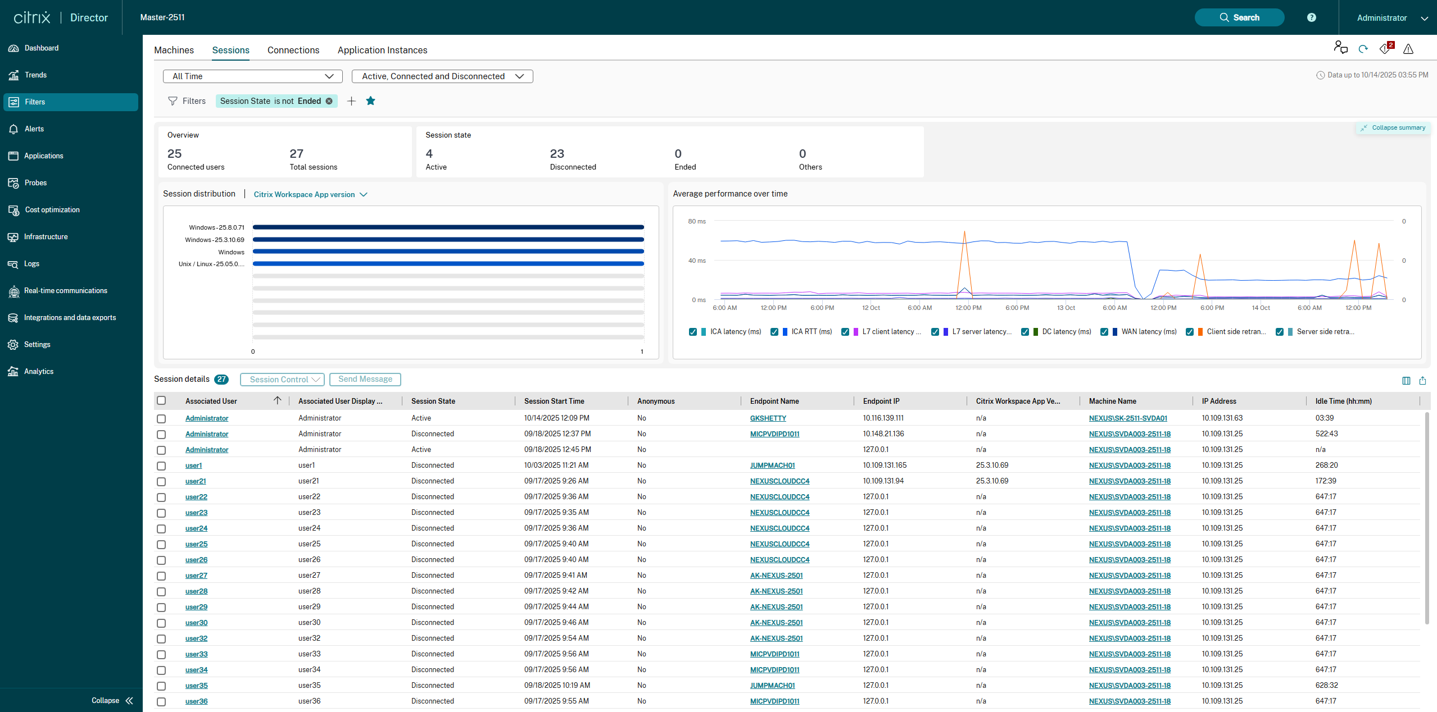The image size is (1437, 712).
Task: Click the Send Message button
Action: click(364, 379)
